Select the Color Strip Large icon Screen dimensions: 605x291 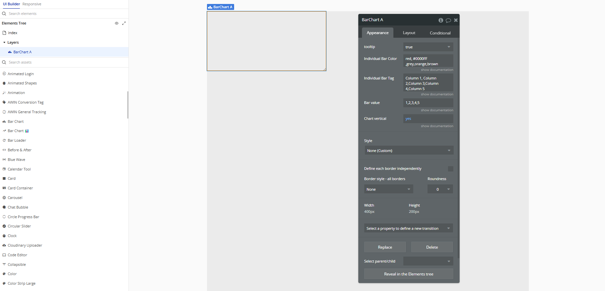4,283
